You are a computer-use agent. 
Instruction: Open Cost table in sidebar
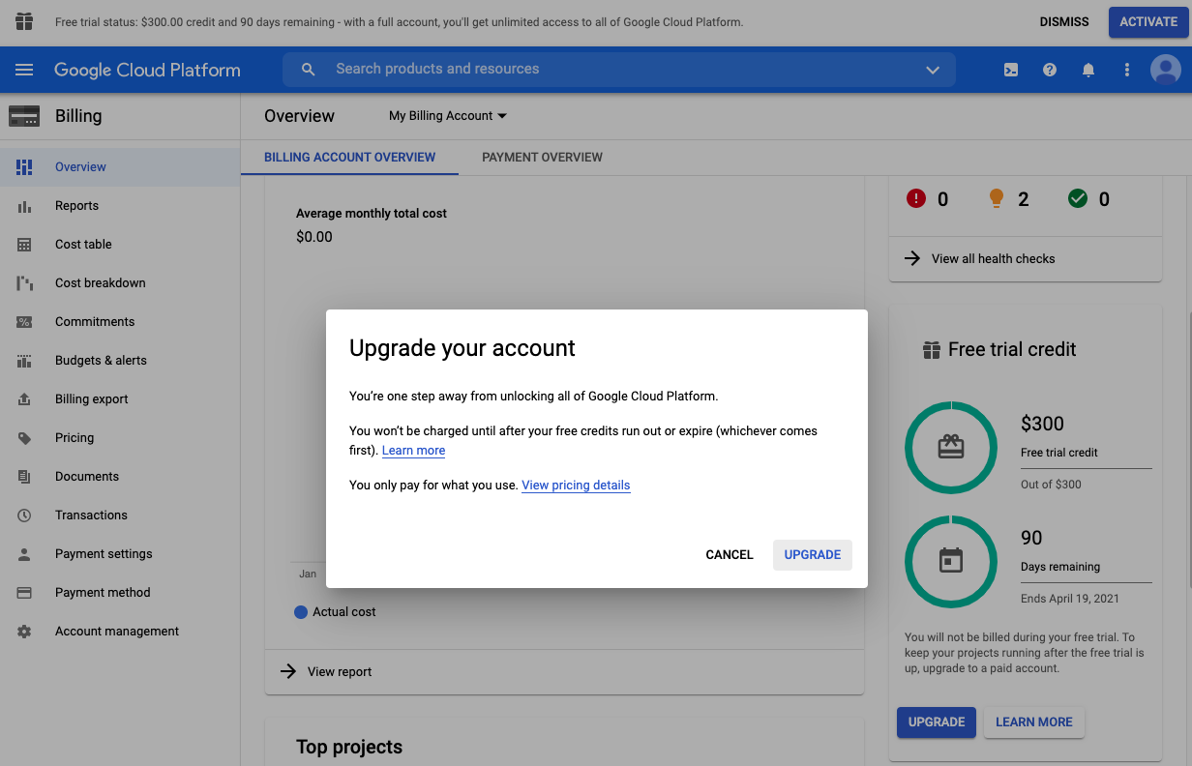[120, 245]
